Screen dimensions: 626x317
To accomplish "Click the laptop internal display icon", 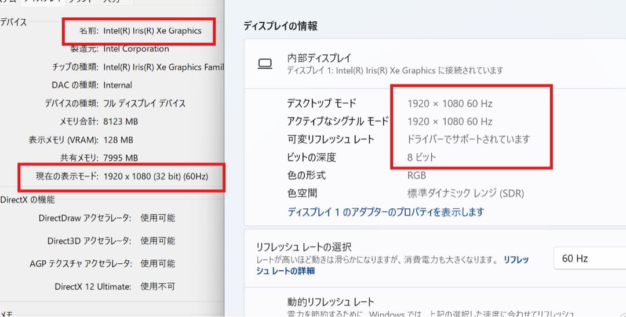I will pyautogui.click(x=265, y=64).
